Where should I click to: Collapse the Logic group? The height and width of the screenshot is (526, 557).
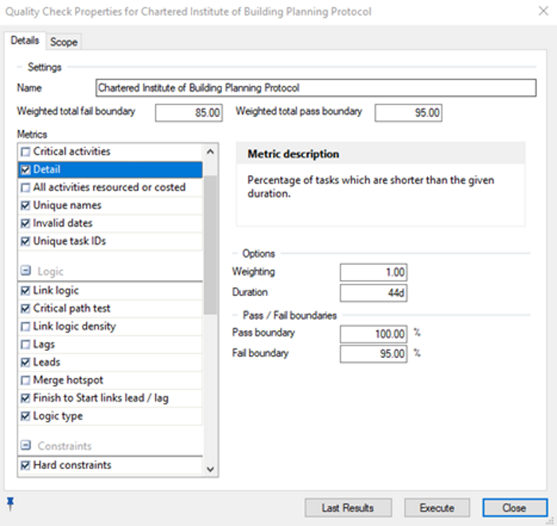point(25,271)
